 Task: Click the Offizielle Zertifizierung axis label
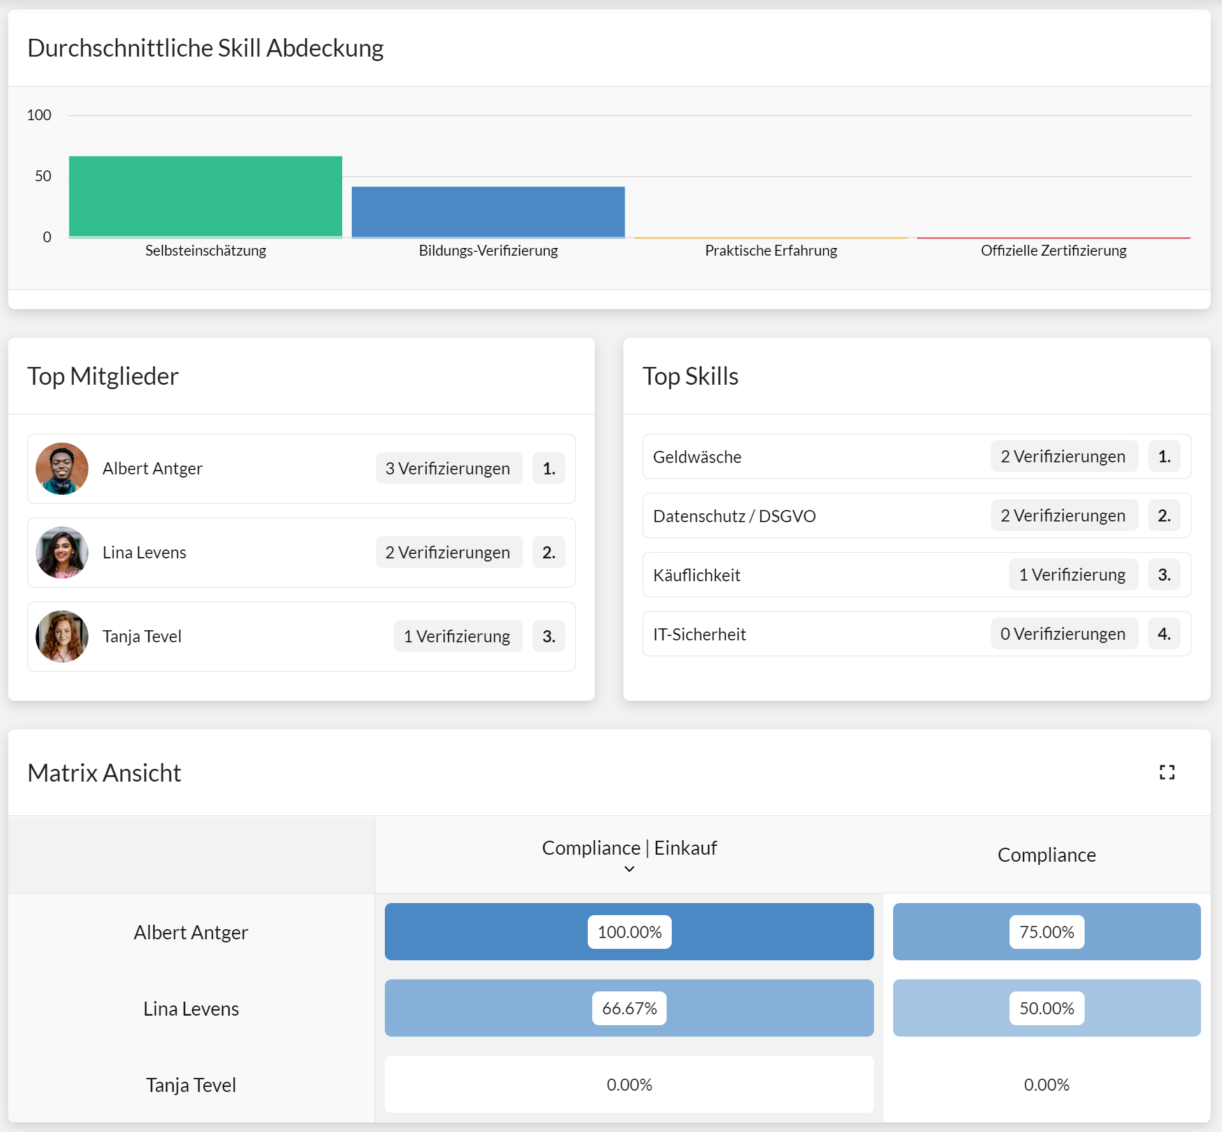pos(1053,251)
